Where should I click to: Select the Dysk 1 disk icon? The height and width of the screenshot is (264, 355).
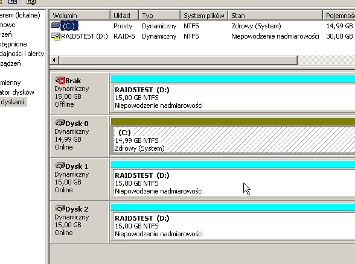[x=60, y=166]
